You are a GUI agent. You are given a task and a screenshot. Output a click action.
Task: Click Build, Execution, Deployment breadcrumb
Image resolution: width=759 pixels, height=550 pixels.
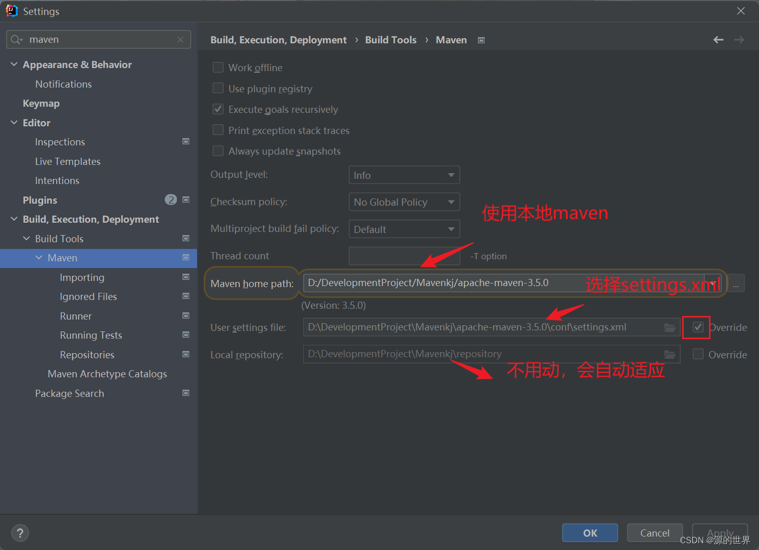point(278,40)
